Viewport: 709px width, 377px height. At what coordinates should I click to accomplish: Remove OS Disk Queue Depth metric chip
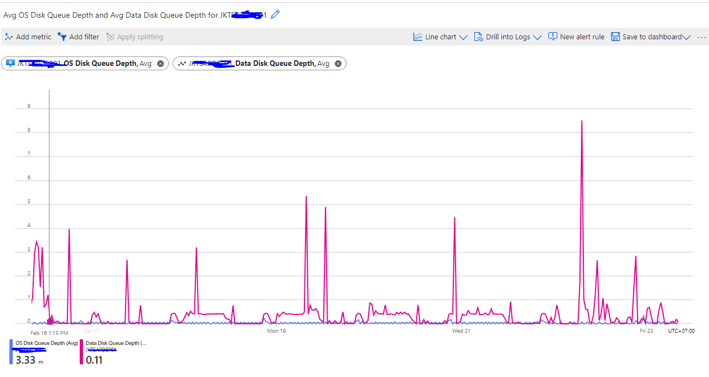click(161, 64)
